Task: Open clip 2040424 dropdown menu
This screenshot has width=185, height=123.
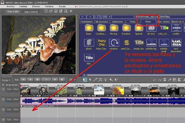Action: click(145, 96)
